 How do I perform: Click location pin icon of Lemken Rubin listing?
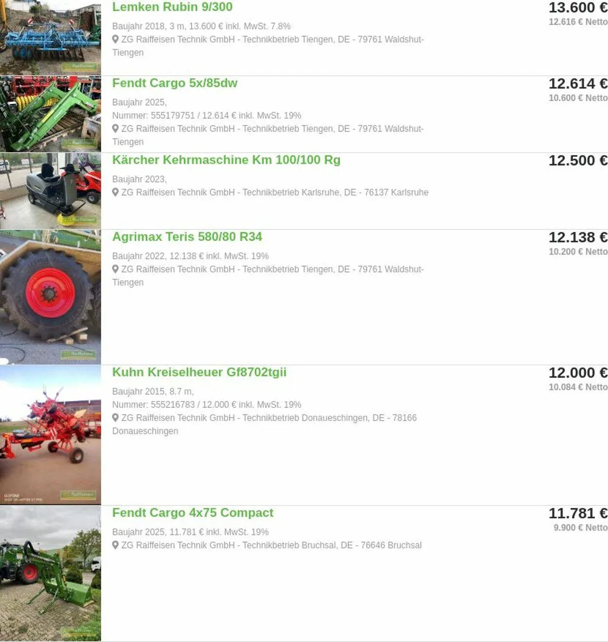[115, 39]
